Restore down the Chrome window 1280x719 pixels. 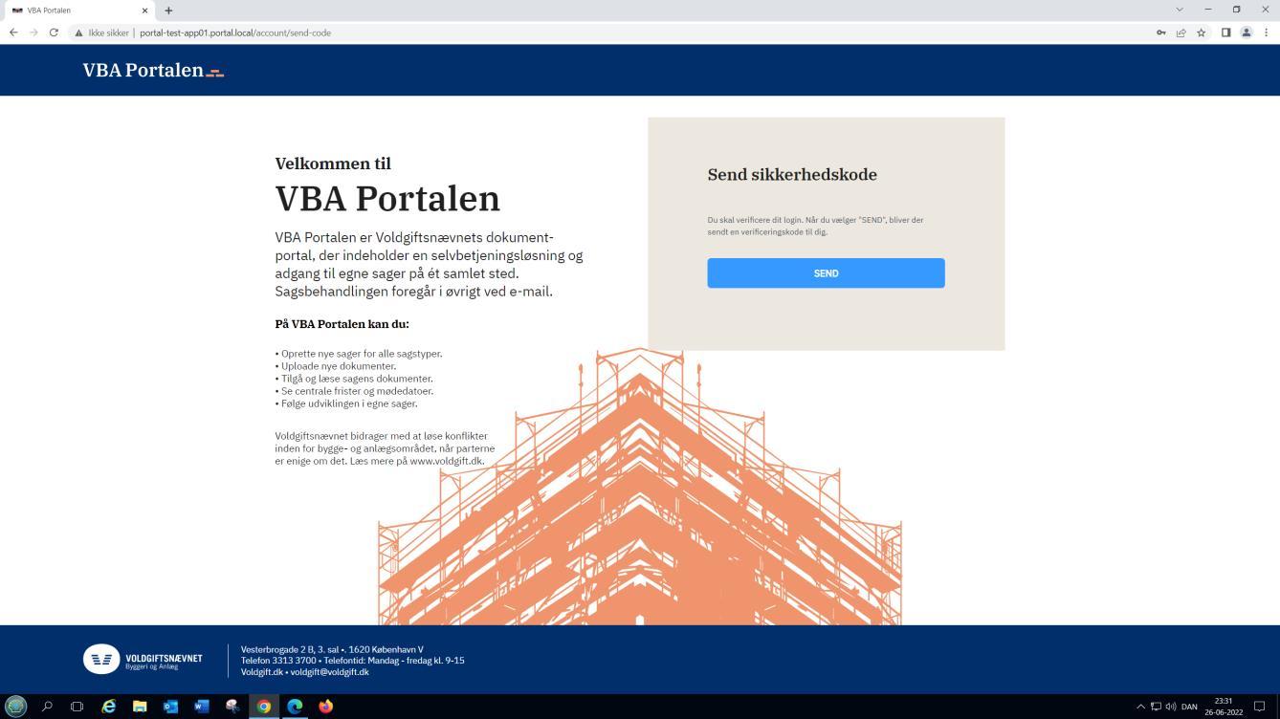tap(1236, 10)
